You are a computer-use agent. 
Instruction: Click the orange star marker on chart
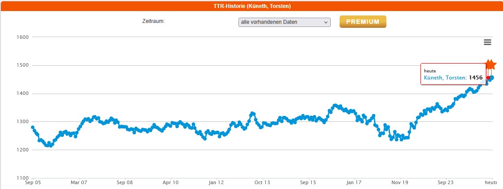[491, 65]
